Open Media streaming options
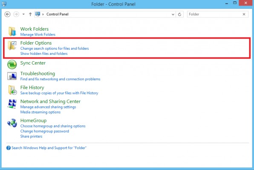The image size is (254, 170). point(40,112)
